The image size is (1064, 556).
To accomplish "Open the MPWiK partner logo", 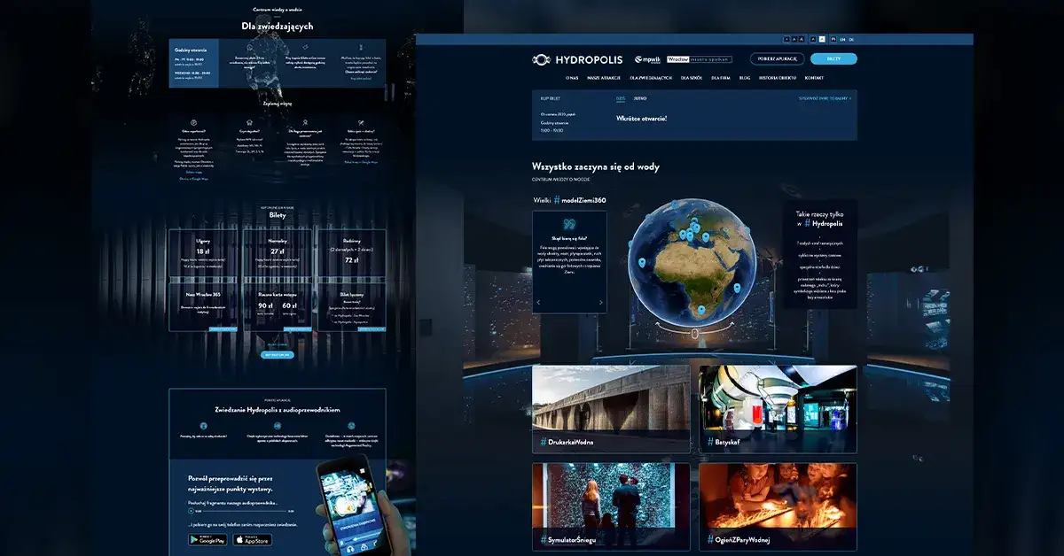I will (x=648, y=59).
